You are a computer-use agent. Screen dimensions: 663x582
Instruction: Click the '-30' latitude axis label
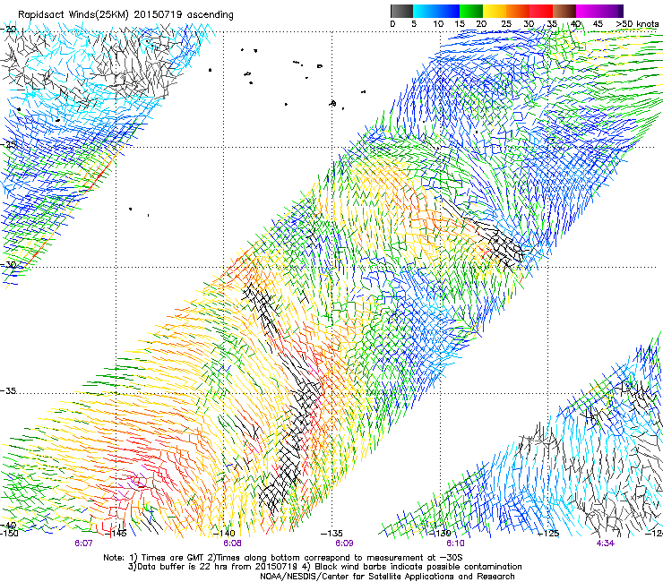click(8, 264)
